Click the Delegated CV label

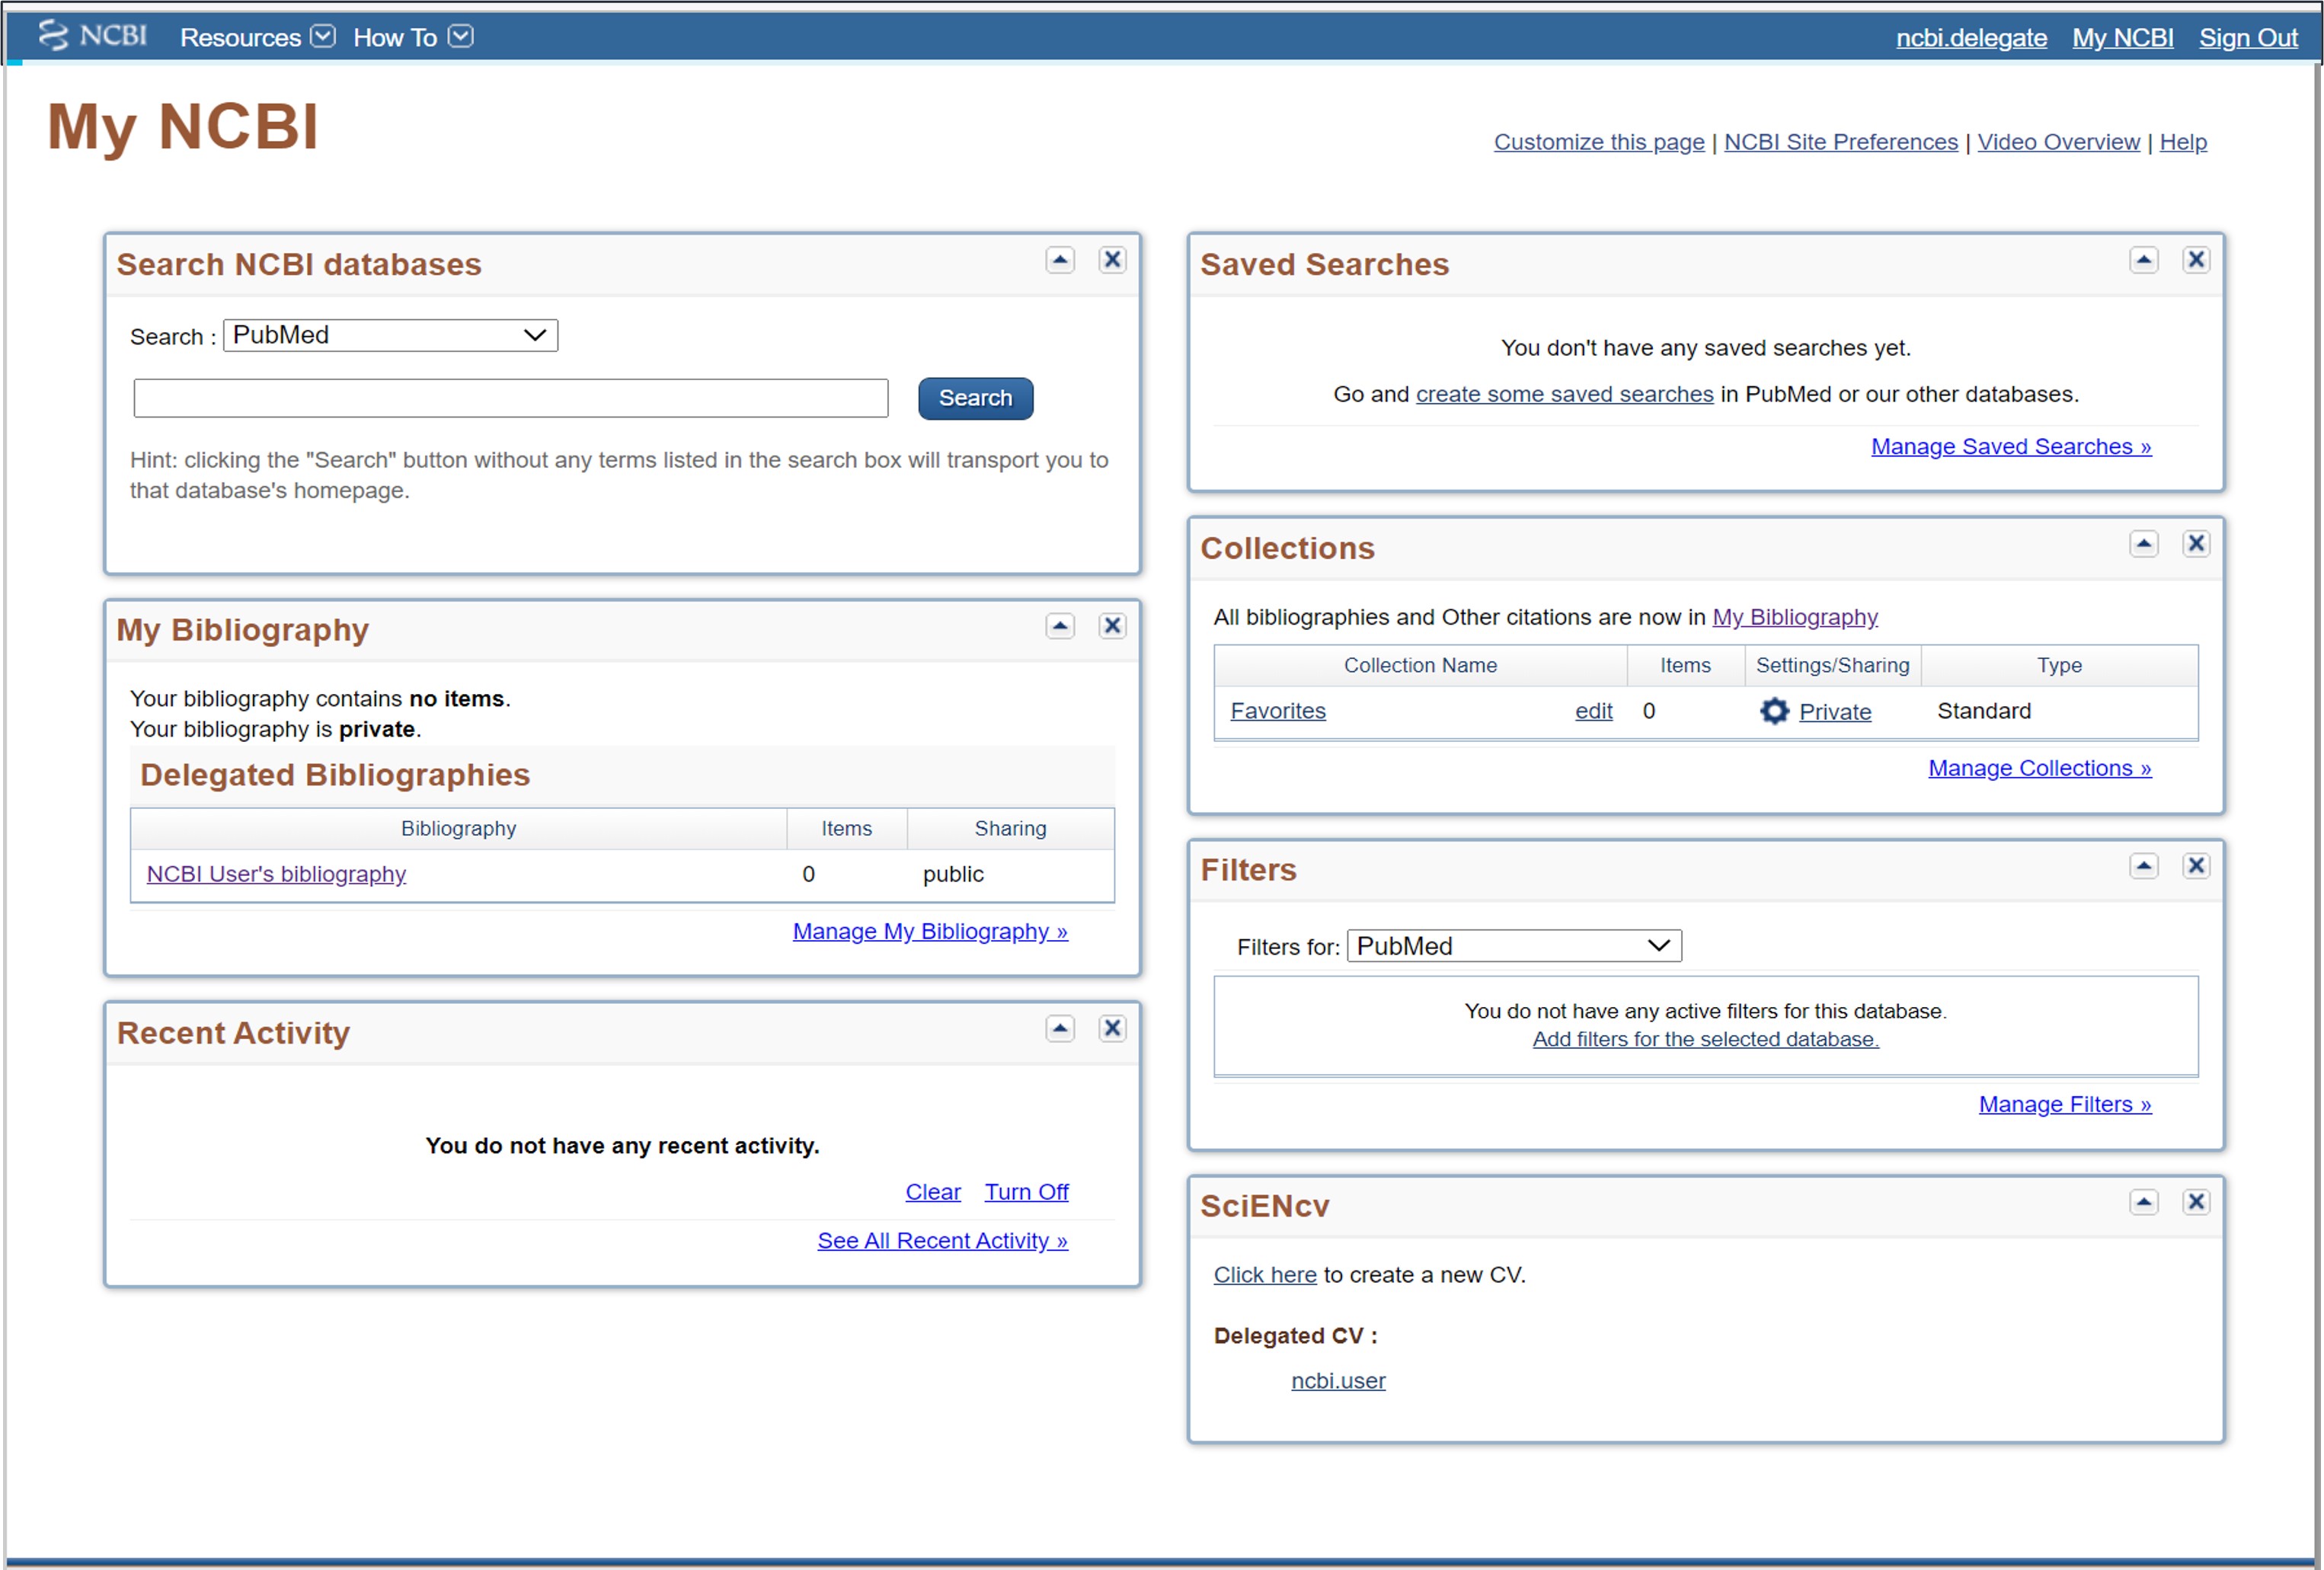tap(1295, 1336)
